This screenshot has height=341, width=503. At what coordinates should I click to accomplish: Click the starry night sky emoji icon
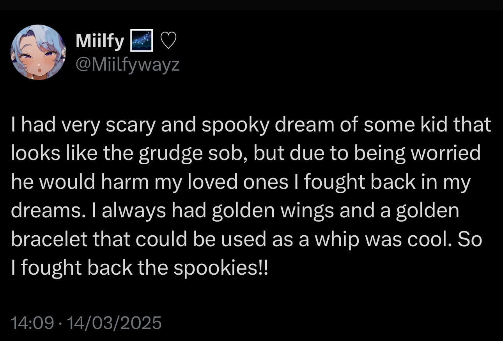tap(141, 41)
